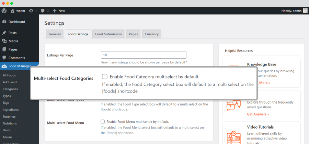
Task: Open Media in the sidebar
Action: pos(13,41)
